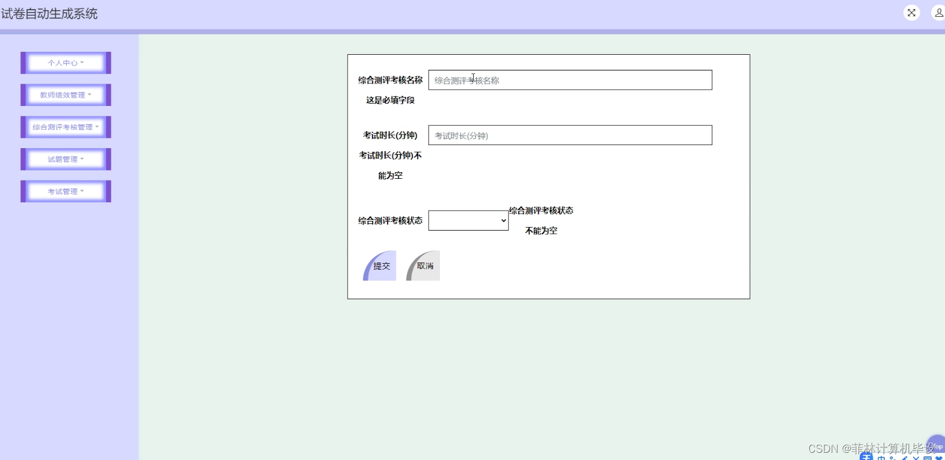945x460 pixels.
Task: Click the 综合测评考核状态不能为空 error text
Action: pos(541,220)
